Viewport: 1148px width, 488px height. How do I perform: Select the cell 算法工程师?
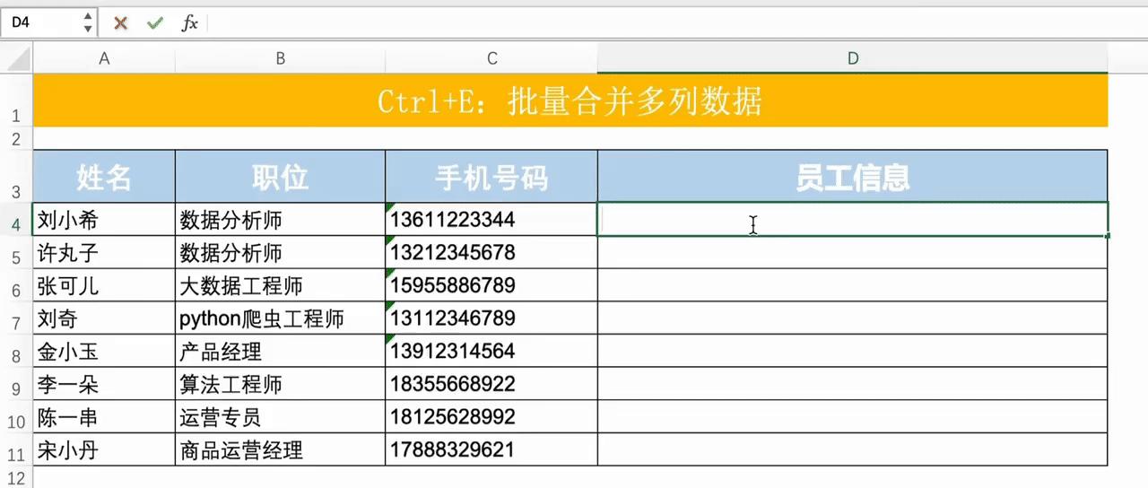281,384
